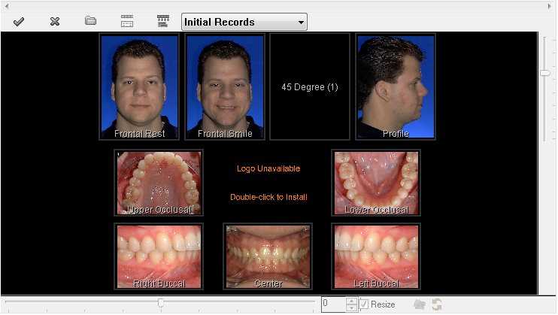This screenshot has height=315, width=558.
Task: Select the Profile photo
Action: click(396, 86)
